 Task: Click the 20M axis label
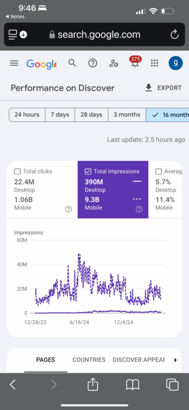click(22, 289)
